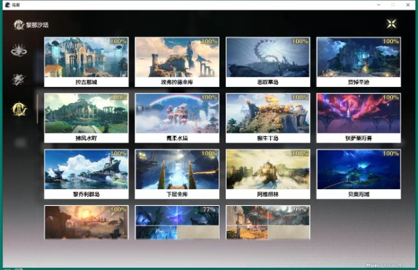Open the 拉古那城 area card
The width and height of the screenshot is (418, 270).
[x=86, y=62]
